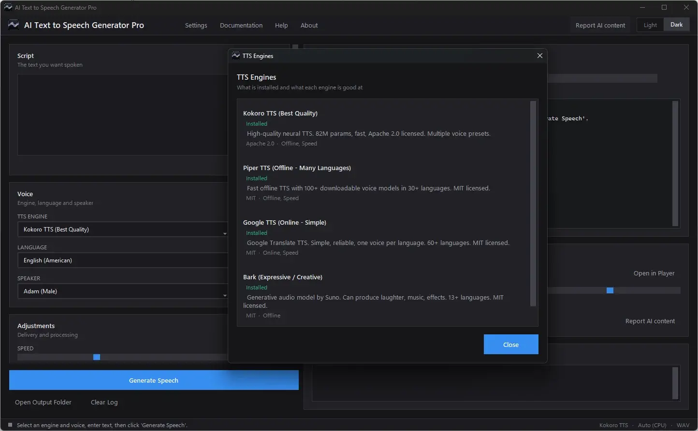Select the Google TTS (Online - Simple) heading
The image size is (698, 431).
coord(285,222)
